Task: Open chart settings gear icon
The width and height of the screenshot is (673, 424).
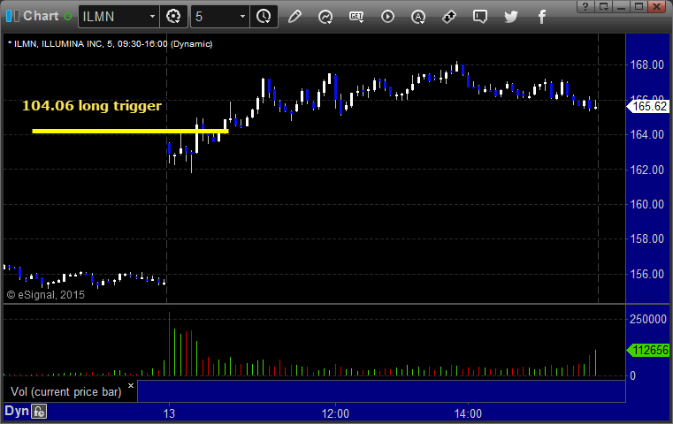Action: (x=173, y=17)
